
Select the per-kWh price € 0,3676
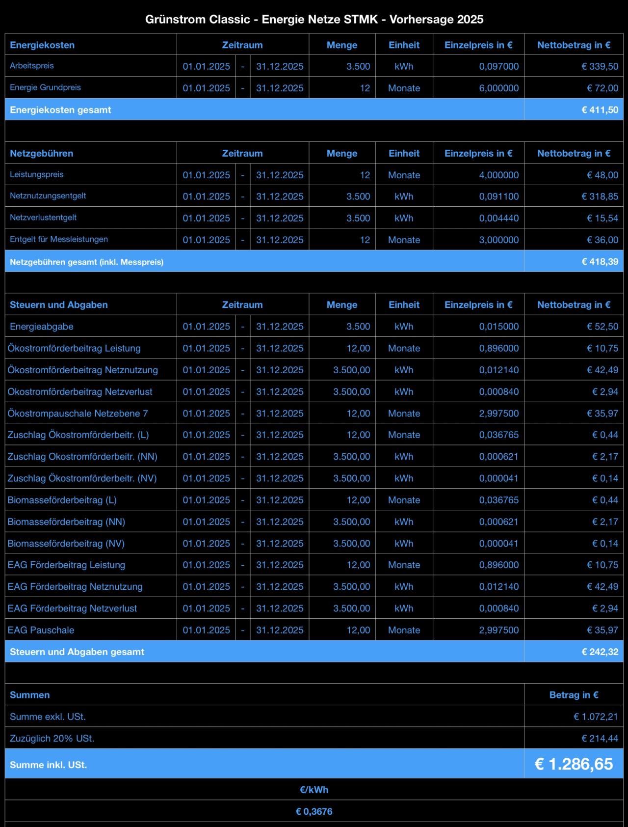pos(314,811)
